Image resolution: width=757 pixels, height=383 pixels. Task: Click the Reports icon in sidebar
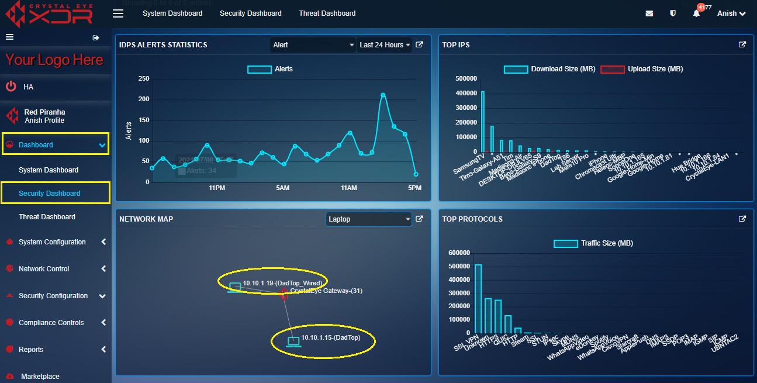click(9, 350)
